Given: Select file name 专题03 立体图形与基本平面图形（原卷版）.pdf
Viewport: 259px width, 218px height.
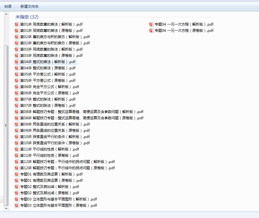Looking at the screenshot, I should tap(59, 206).
